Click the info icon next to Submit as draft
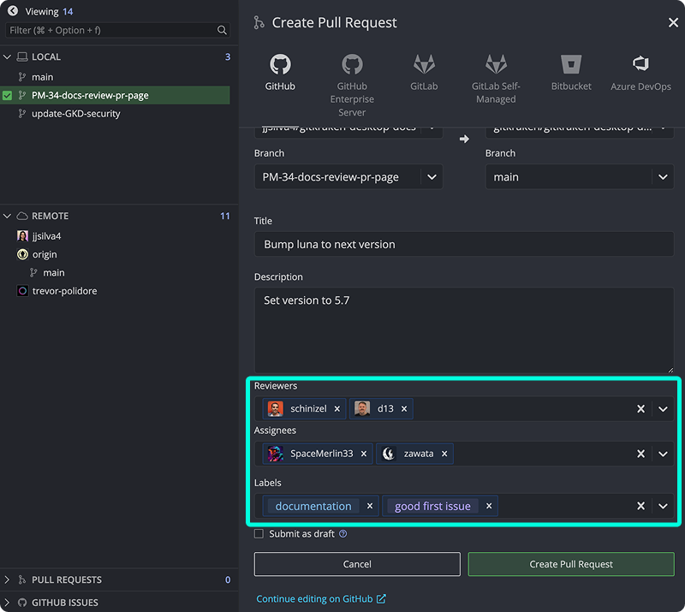Screen dimensions: 685x612 (342, 533)
